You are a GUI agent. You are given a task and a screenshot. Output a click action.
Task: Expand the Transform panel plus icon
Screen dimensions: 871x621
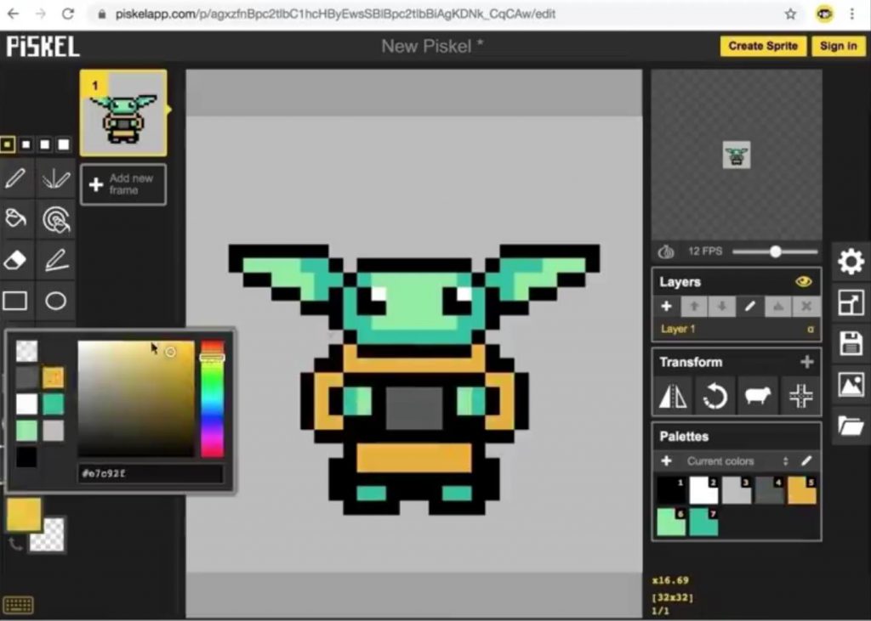807,362
